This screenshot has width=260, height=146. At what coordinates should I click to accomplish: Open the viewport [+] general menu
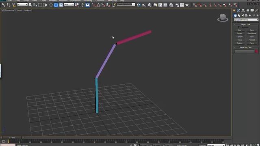pyautogui.click(x=2, y=10)
